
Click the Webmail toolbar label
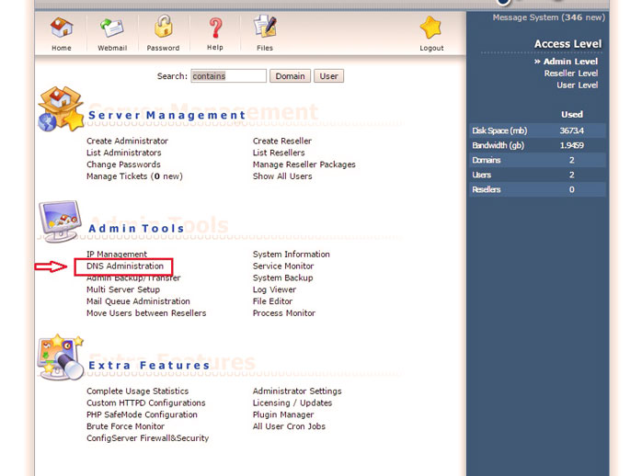112,48
